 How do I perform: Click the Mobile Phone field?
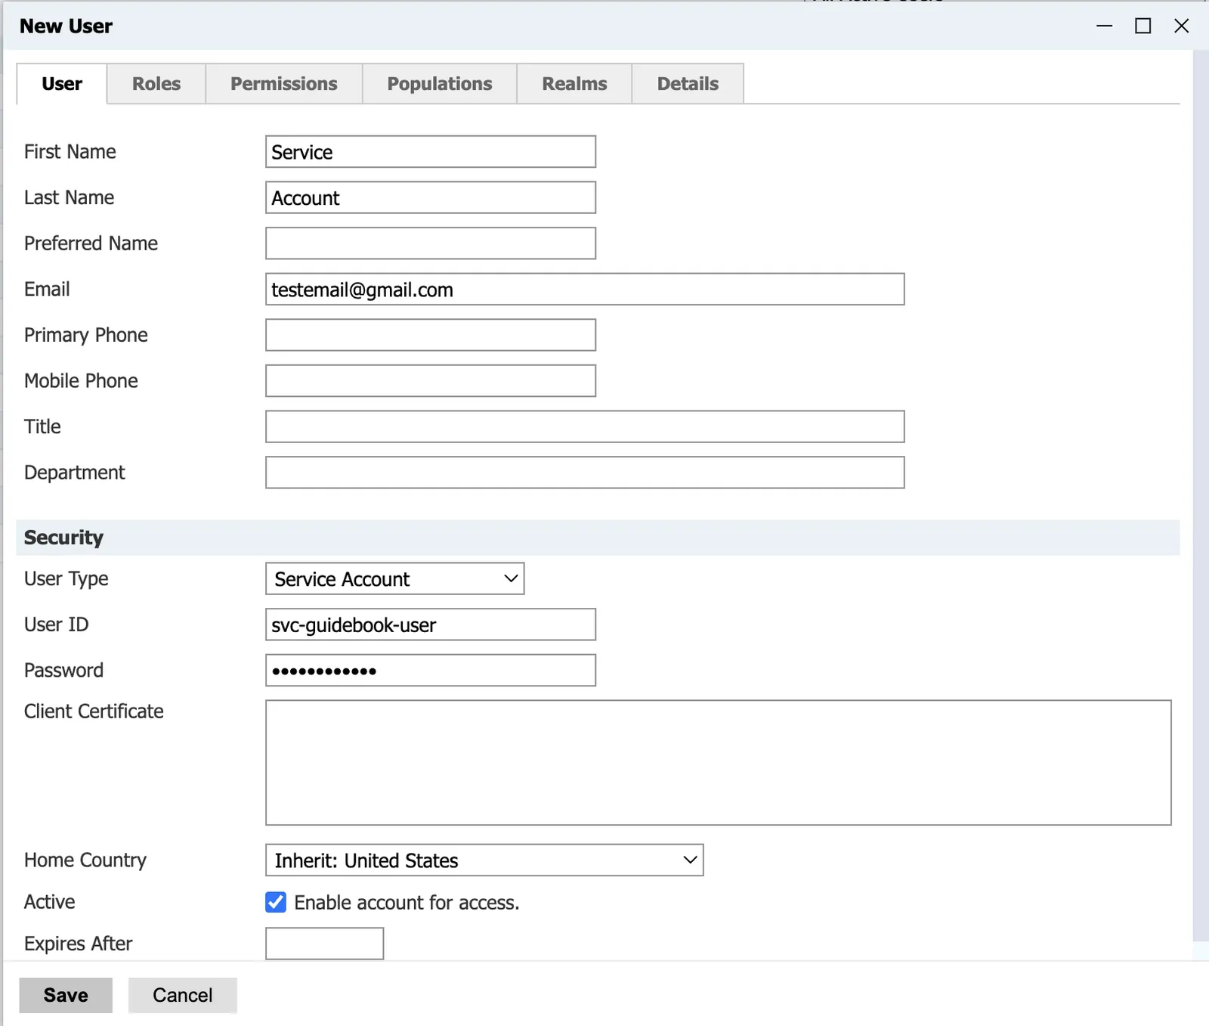[x=431, y=381]
